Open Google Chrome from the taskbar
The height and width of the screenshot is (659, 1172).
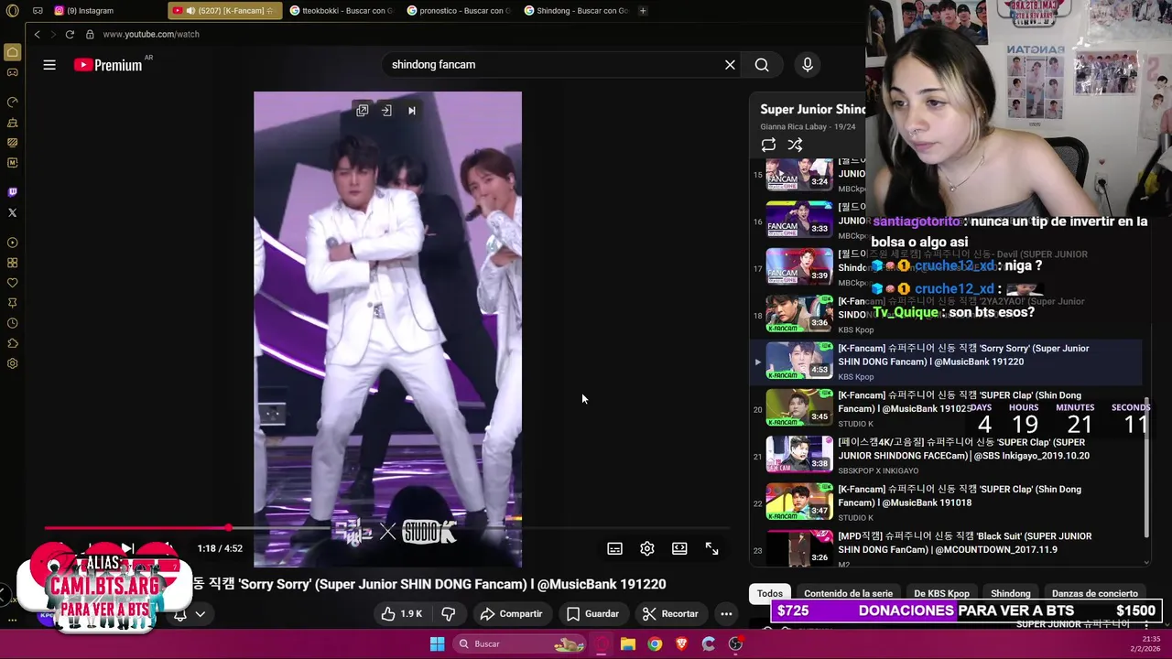point(655,643)
